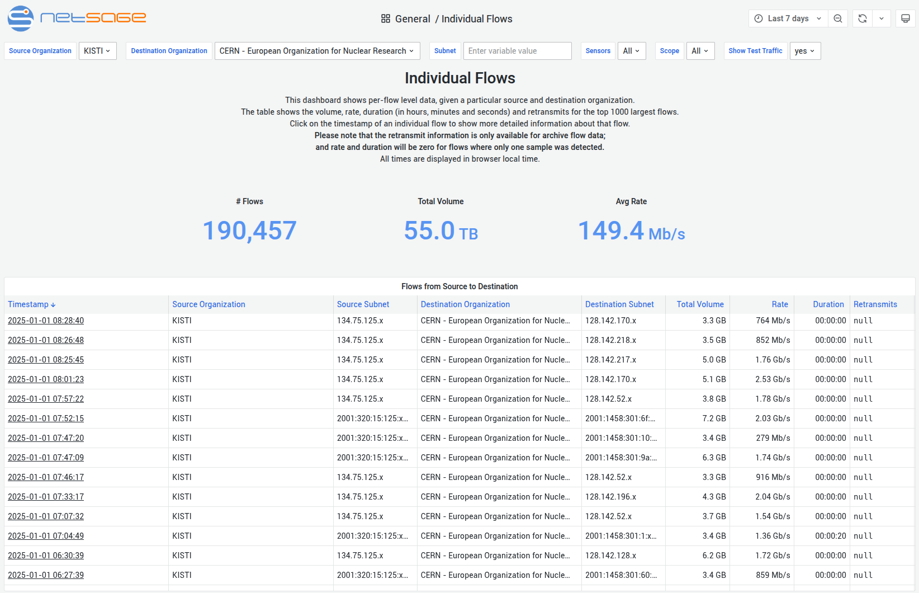Open flow 2025-01-01 08:01:23
Viewport: 919px width, 593px height.
tap(46, 379)
